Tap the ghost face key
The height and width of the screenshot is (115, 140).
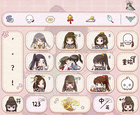pos(127,83)
